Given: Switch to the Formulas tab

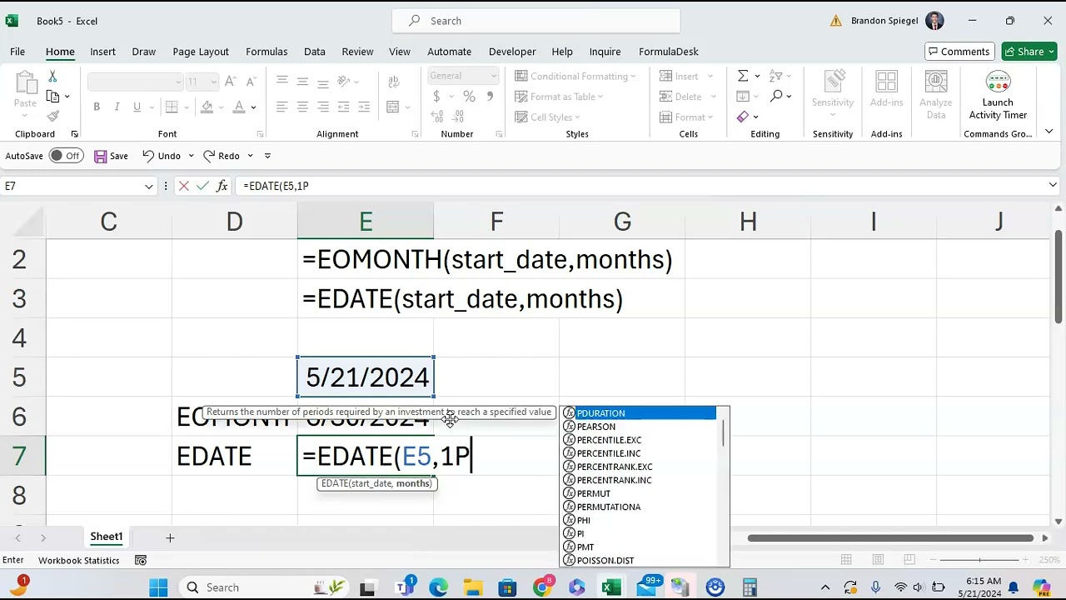Looking at the screenshot, I should click(x=266, y=52).
